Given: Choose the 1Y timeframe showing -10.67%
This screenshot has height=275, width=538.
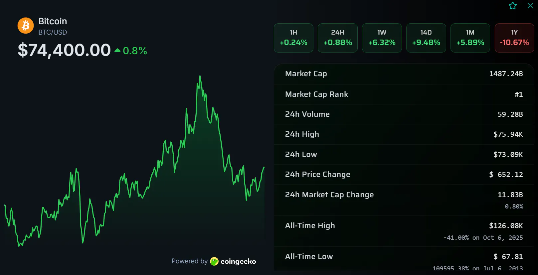Looking at the screenshot, I should pyautogui.click(x=514, y=38).
